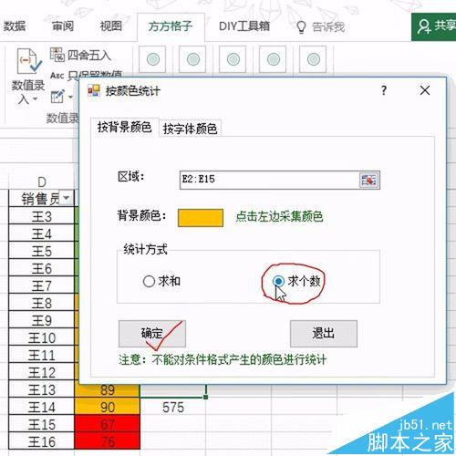Select the orange cell with 90
Viewport: 456px width, 456px height.
pyautogui.click(x=107, y=406)
